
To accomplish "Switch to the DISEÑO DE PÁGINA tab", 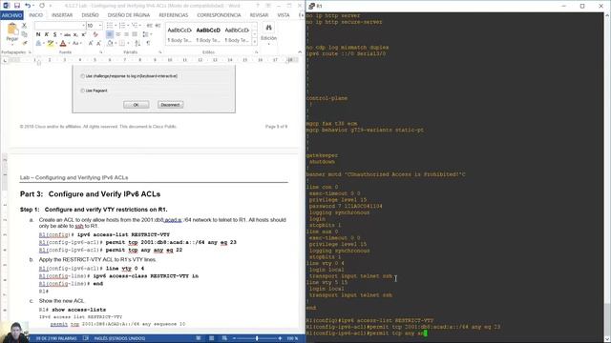I will pos(129,15).
